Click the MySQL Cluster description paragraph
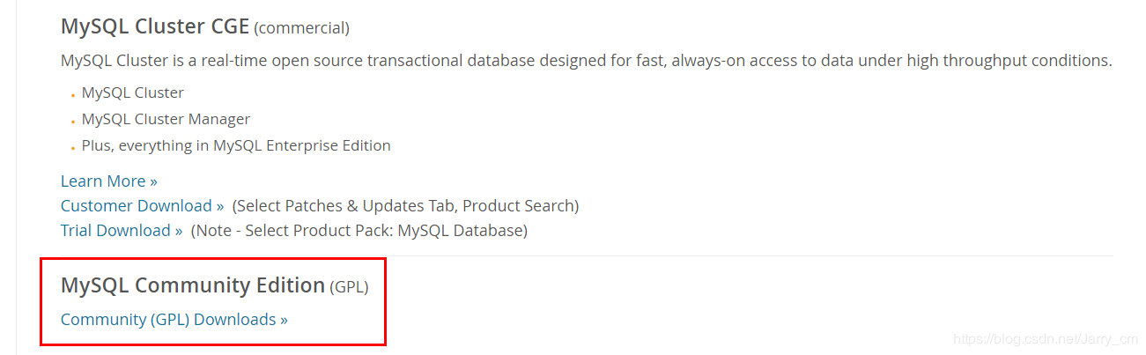 pyautogui.click(x=586, y=61)
